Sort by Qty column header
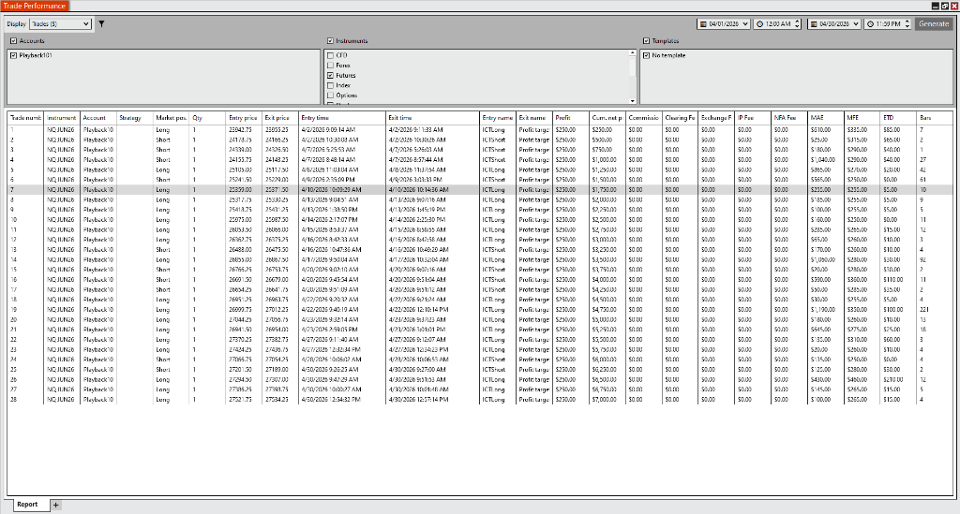The height and width of the screenshot is (514, 960). pyautogui.click(x=207, y=118)
